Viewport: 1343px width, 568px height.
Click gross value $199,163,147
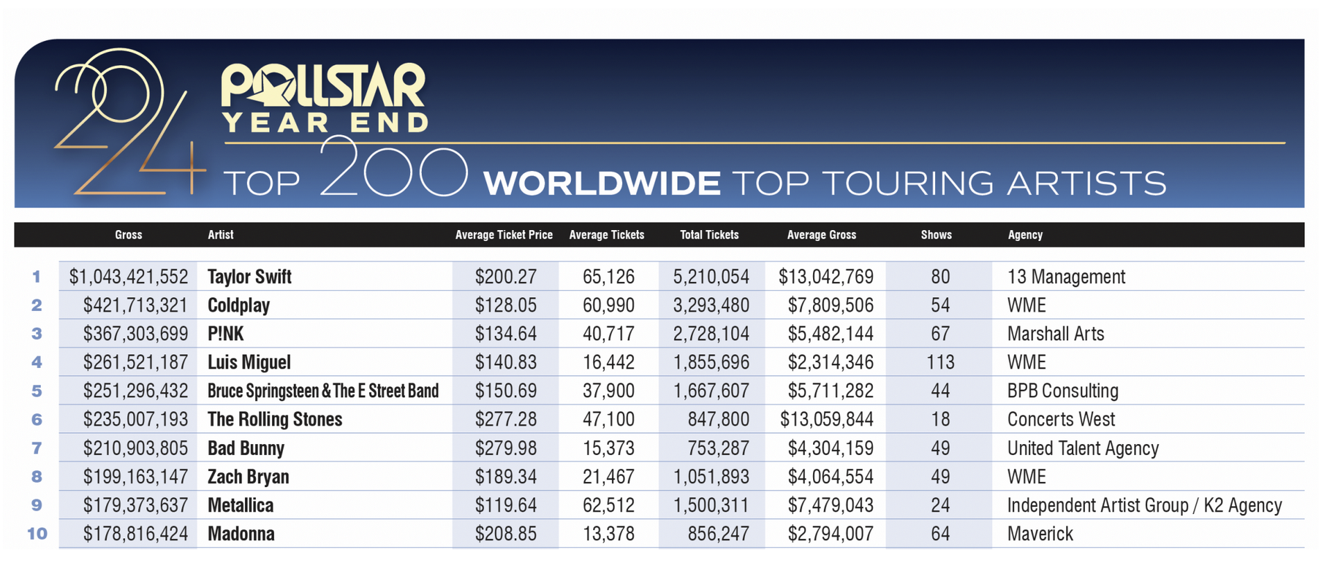(135, 477)
